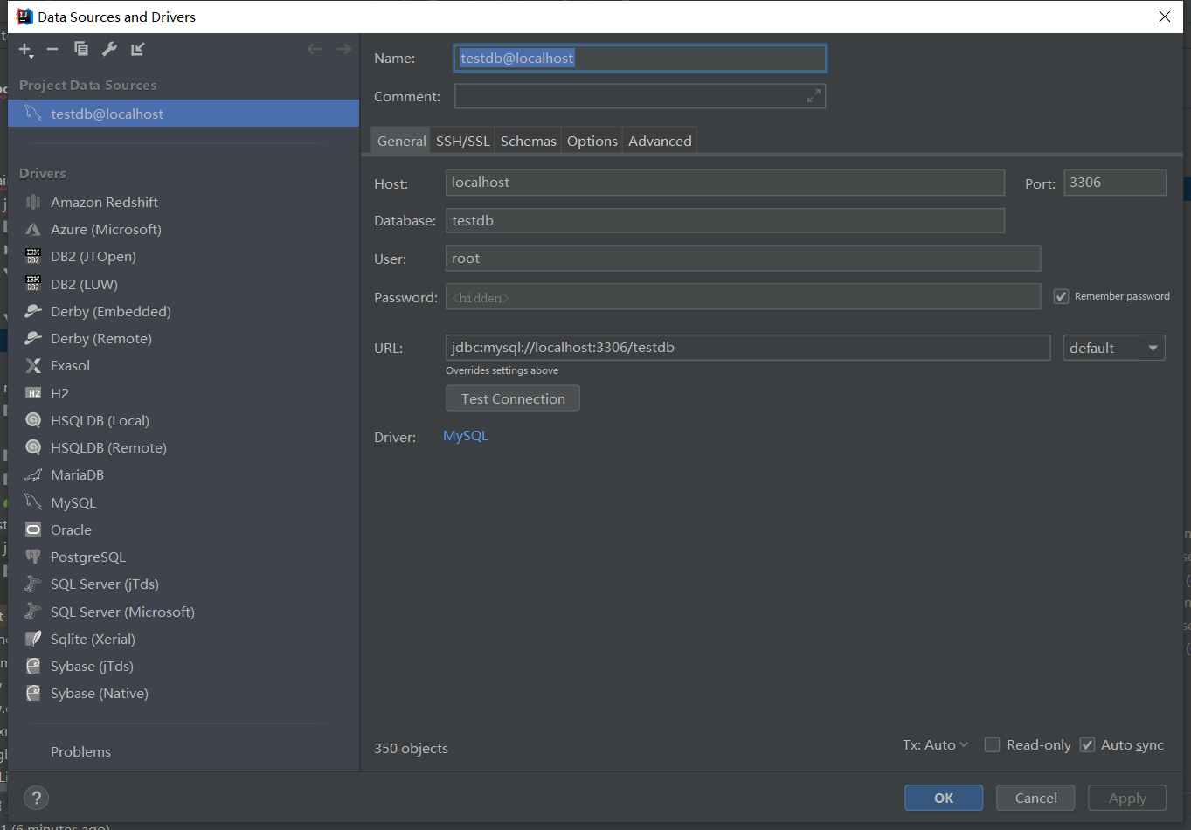
Task: Switch to the Schemas tab
Action: pos(528,141)
